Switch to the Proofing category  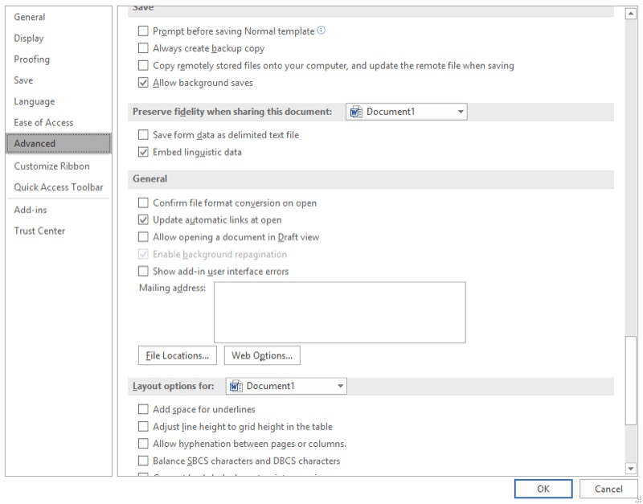point(32,59)
